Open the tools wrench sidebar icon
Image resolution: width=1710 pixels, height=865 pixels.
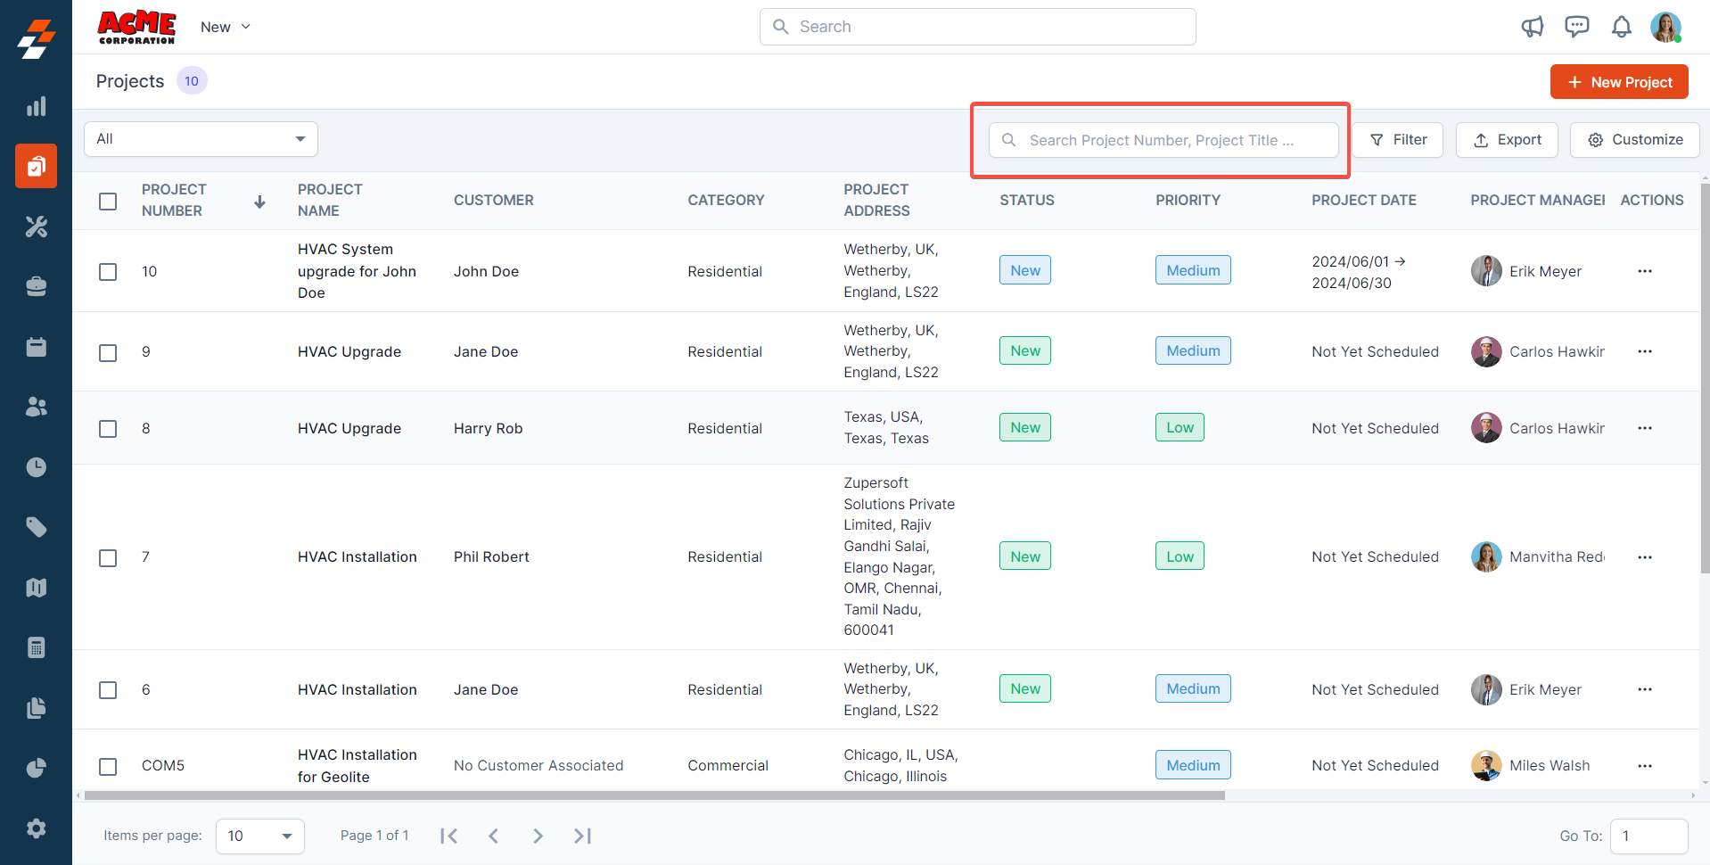(36, 227)
